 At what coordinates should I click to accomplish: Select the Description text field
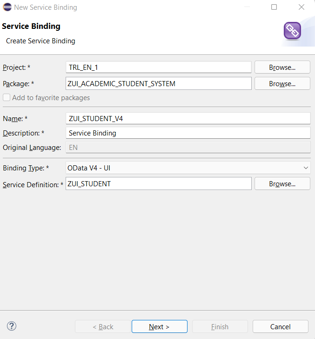point(188,133)
